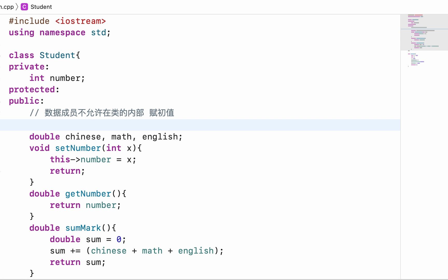
Task: Click the class Student declaration
Action: click(44, 55)
